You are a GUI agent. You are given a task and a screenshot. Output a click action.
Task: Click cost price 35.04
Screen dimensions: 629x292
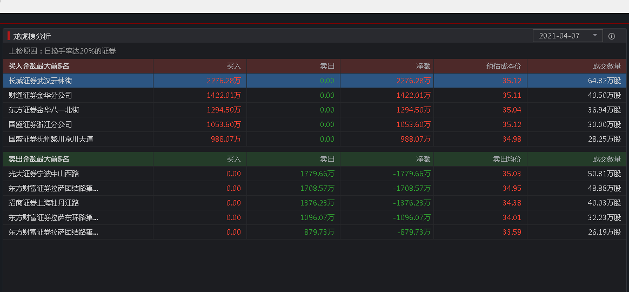(x=512, y=110)
